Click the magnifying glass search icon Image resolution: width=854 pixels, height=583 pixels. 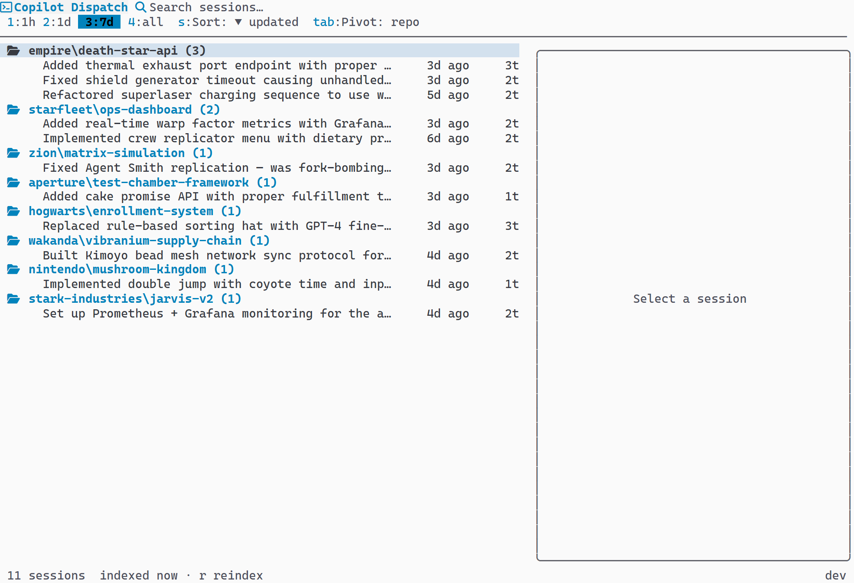pos(140,7)
